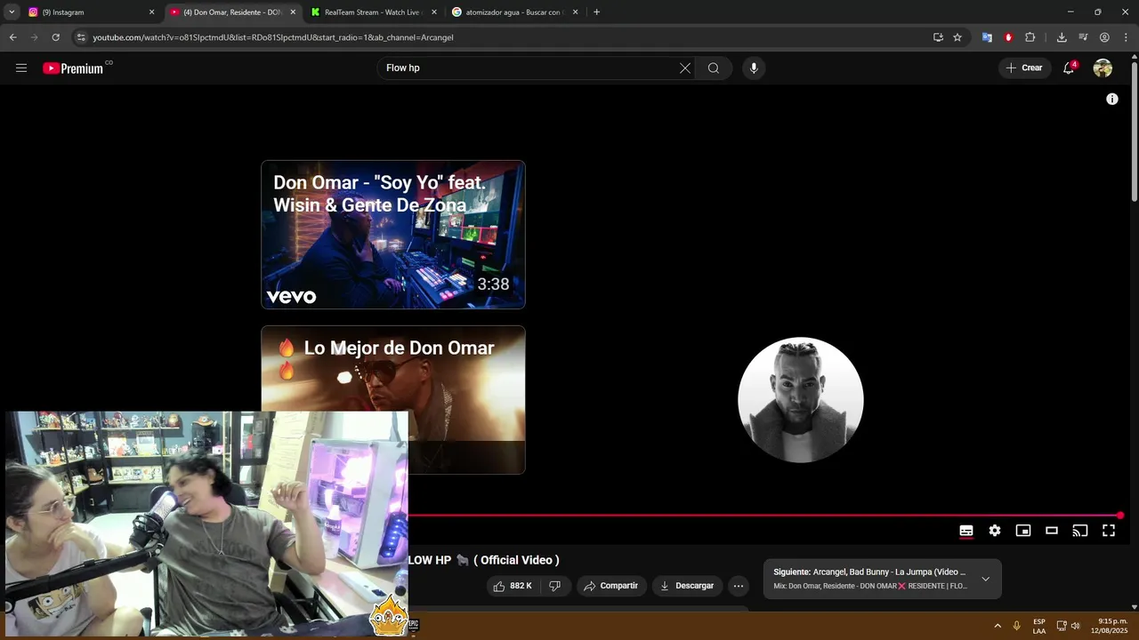
Task: Click the Compartir button
Action: [x=611, y=586]
